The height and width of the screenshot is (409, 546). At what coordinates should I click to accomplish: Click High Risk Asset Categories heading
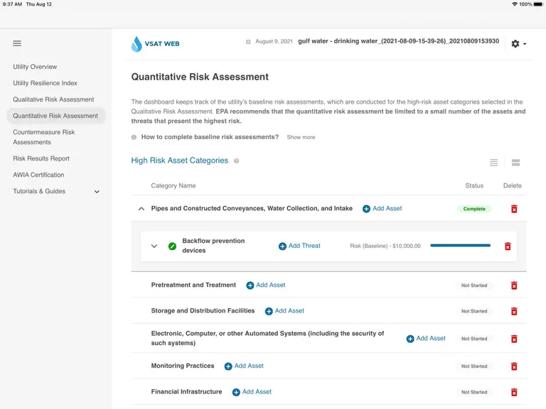tap(180, 160)
